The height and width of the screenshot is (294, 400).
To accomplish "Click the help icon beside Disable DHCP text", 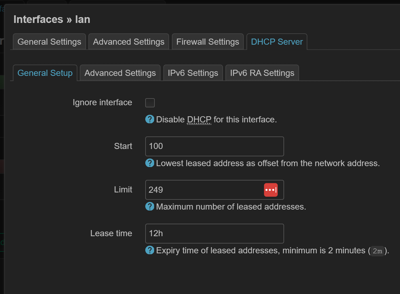I will (150, 119).
